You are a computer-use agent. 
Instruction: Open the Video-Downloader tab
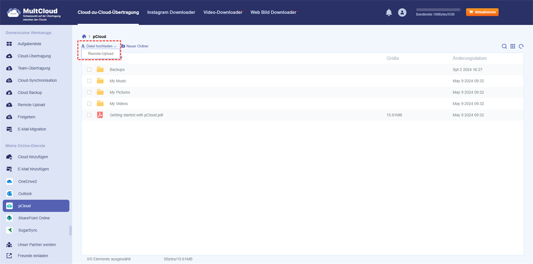[x=223, y=12]
